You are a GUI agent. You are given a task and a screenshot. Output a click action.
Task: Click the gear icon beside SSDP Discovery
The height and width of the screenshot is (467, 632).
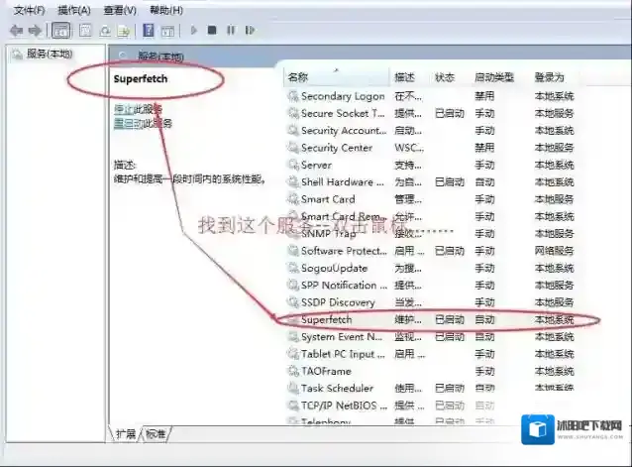click(x=292, y=302)
